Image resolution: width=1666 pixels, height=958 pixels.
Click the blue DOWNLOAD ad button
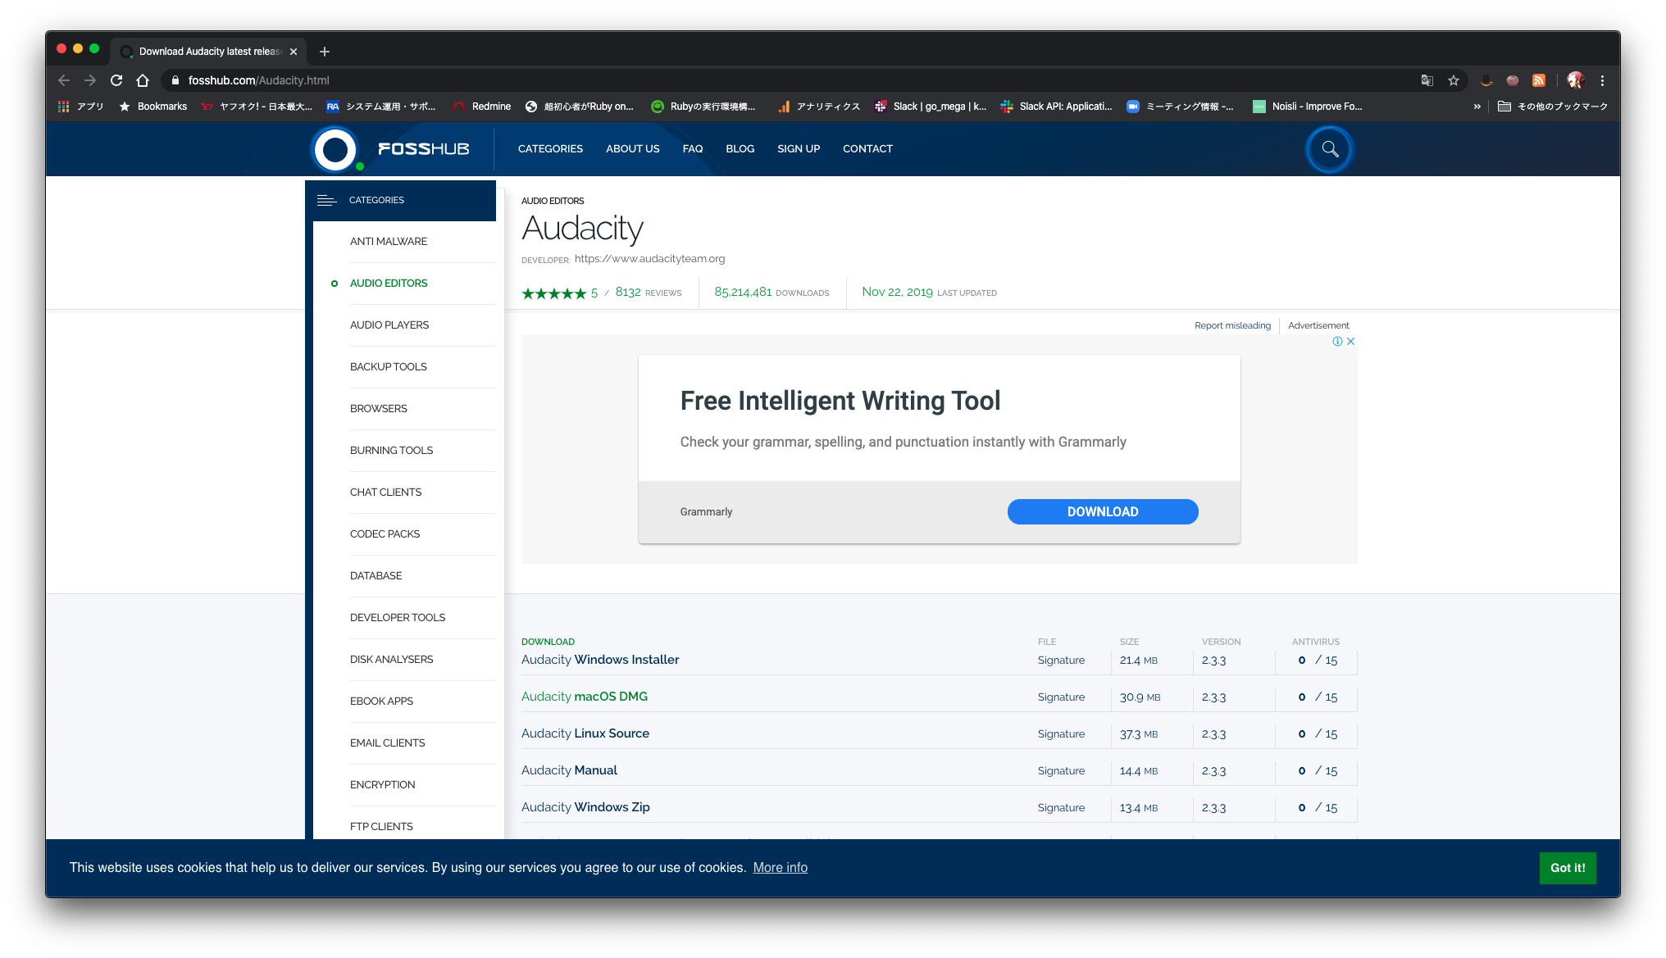(x=1102, y=511)
